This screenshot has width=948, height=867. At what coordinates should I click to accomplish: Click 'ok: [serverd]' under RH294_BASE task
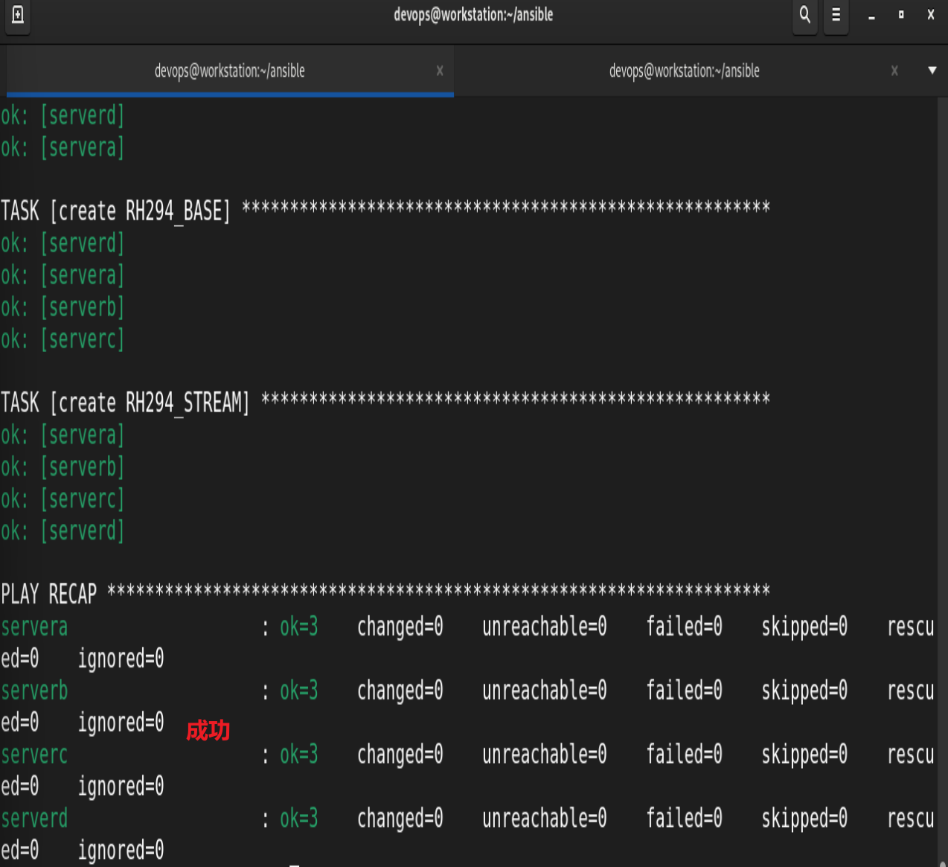63,243
